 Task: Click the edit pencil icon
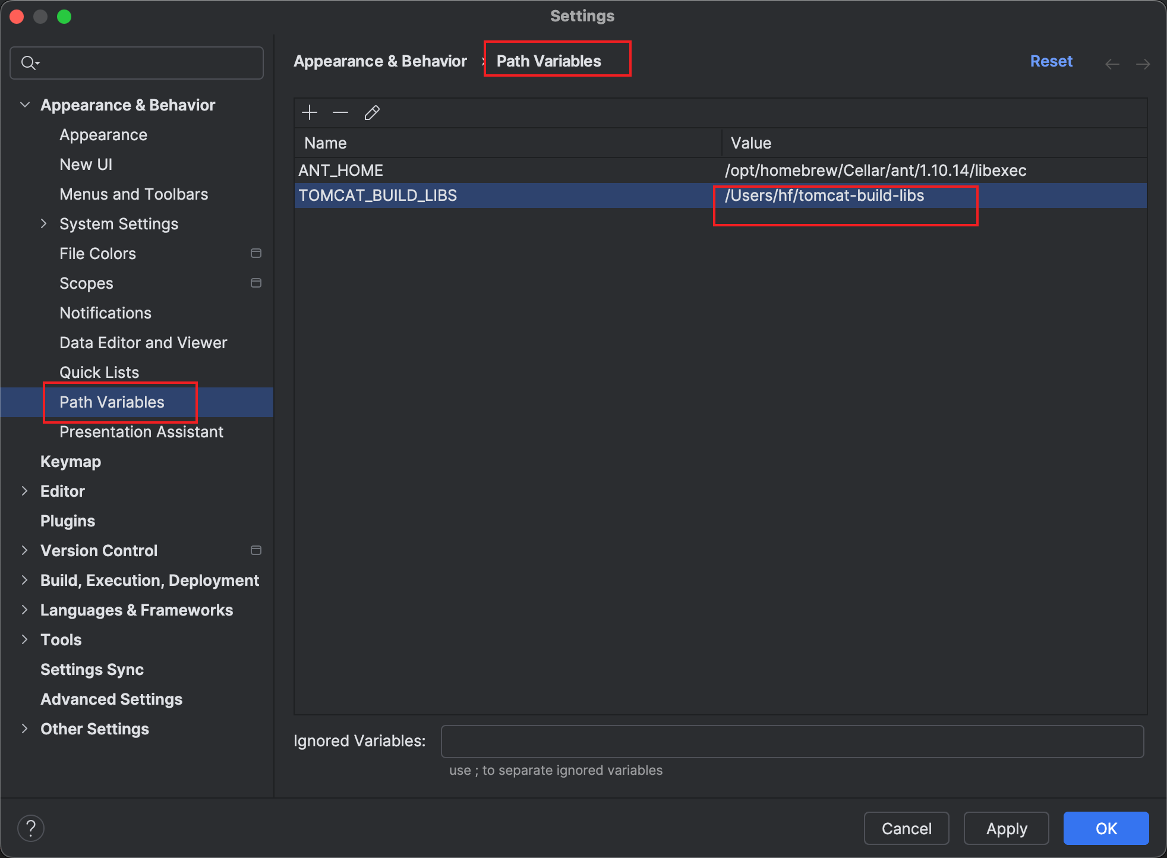(x=372, y=112)
